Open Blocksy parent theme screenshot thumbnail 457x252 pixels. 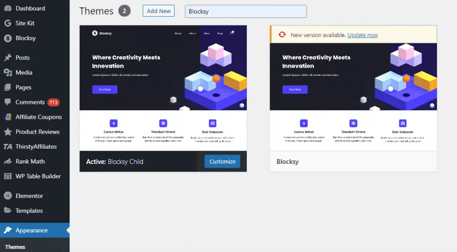(x=353, y=97)
